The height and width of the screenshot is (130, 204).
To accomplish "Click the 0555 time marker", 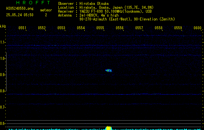I will tap(100, 28).
